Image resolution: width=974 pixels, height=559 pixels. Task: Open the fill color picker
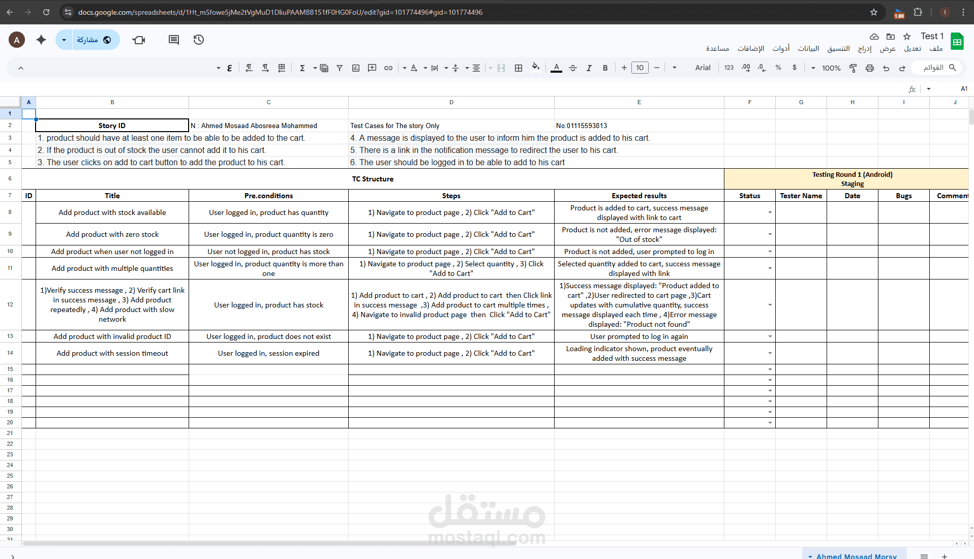pos(535,68)
